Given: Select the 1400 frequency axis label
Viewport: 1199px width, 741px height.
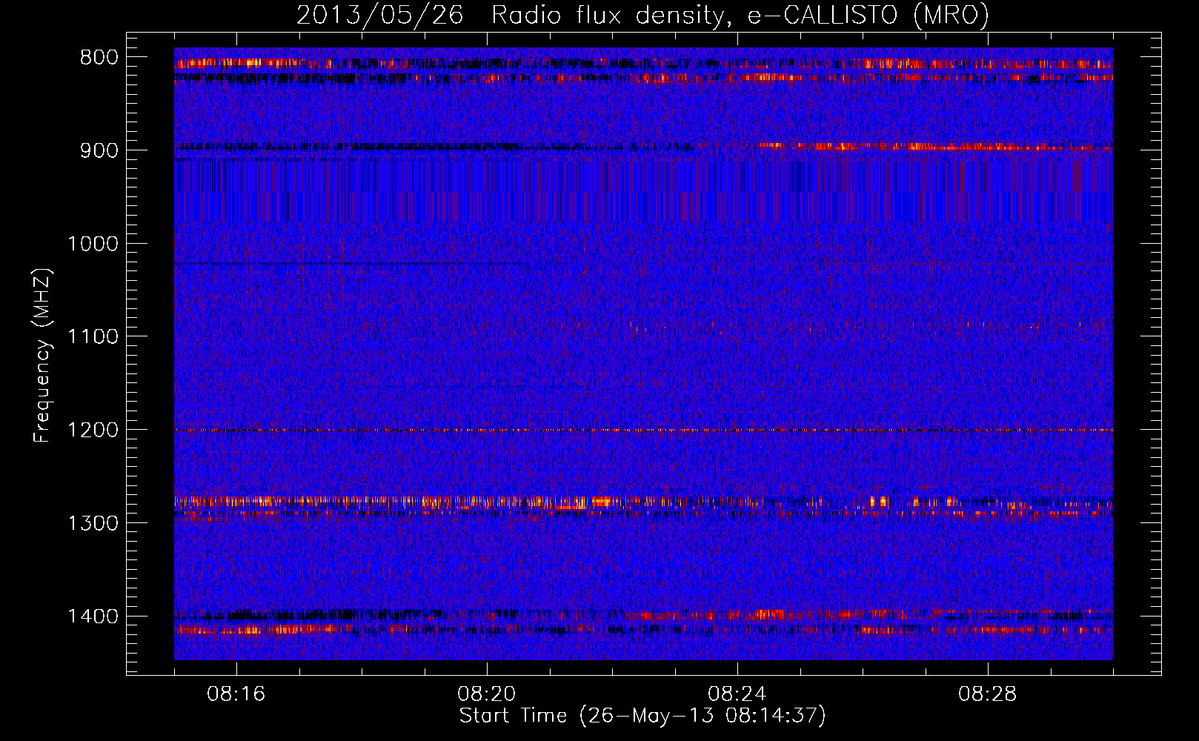Looking at the screenshot, I should pos(93,617).
